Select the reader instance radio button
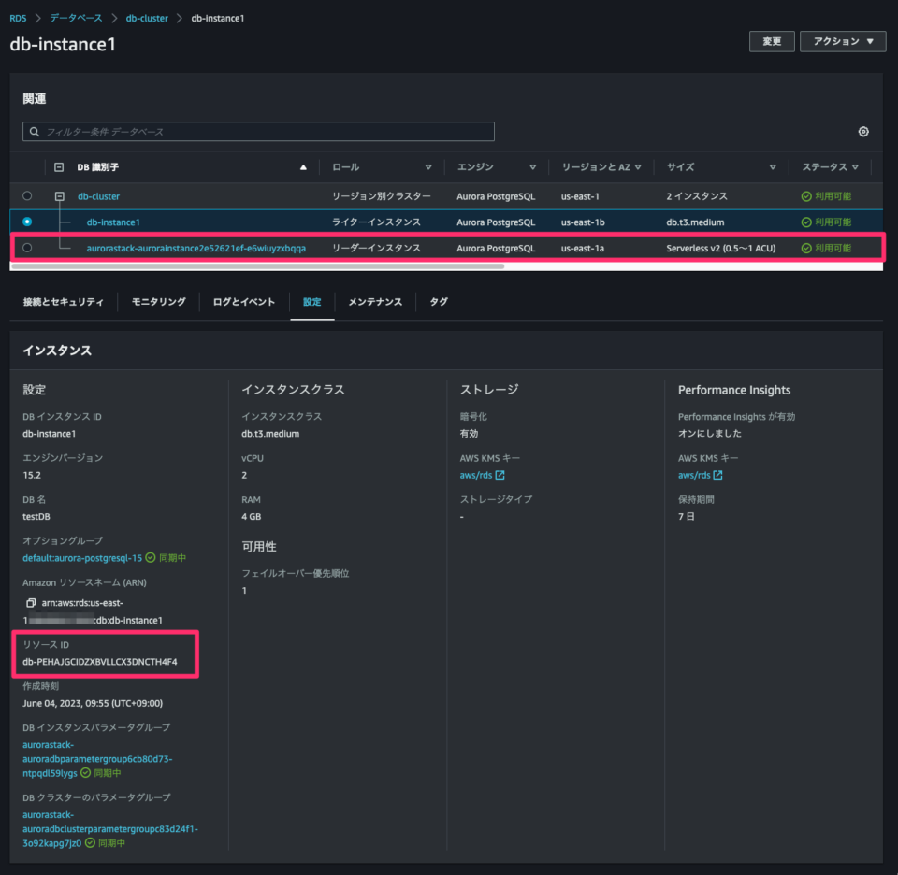Screen dimensions: 898x875 coord(27,247)
